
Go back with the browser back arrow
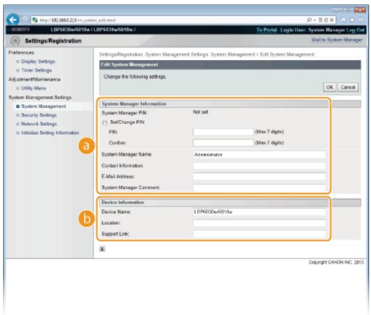[x=13, y=19]
